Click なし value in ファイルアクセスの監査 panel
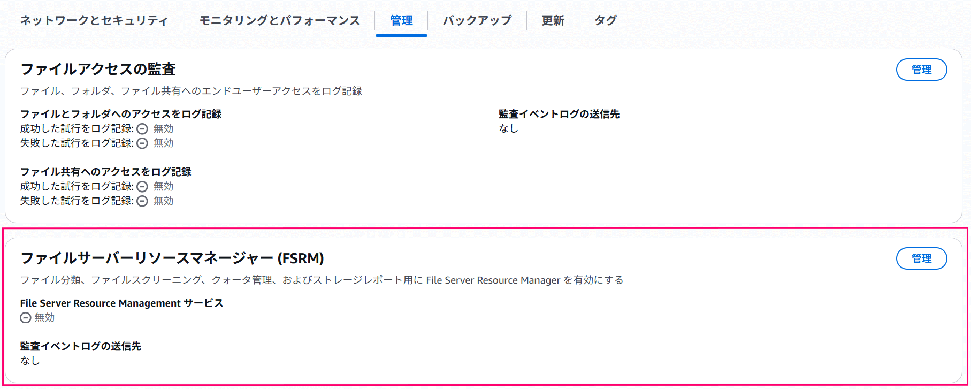Viewport: 971px width, 389px height. [x=508, y=128]
